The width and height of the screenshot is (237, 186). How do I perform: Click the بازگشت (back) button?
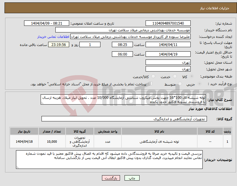coord(111,178)
